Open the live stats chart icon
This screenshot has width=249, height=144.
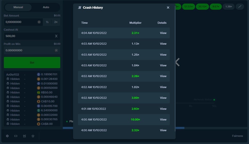[x=24, y=136]
